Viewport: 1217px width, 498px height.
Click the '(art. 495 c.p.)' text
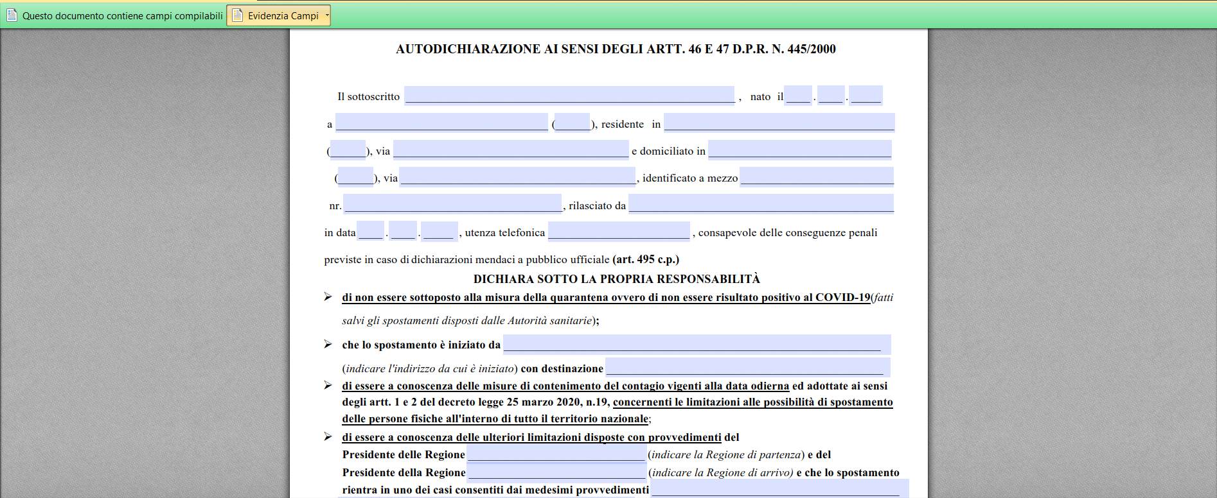[646, 259]
